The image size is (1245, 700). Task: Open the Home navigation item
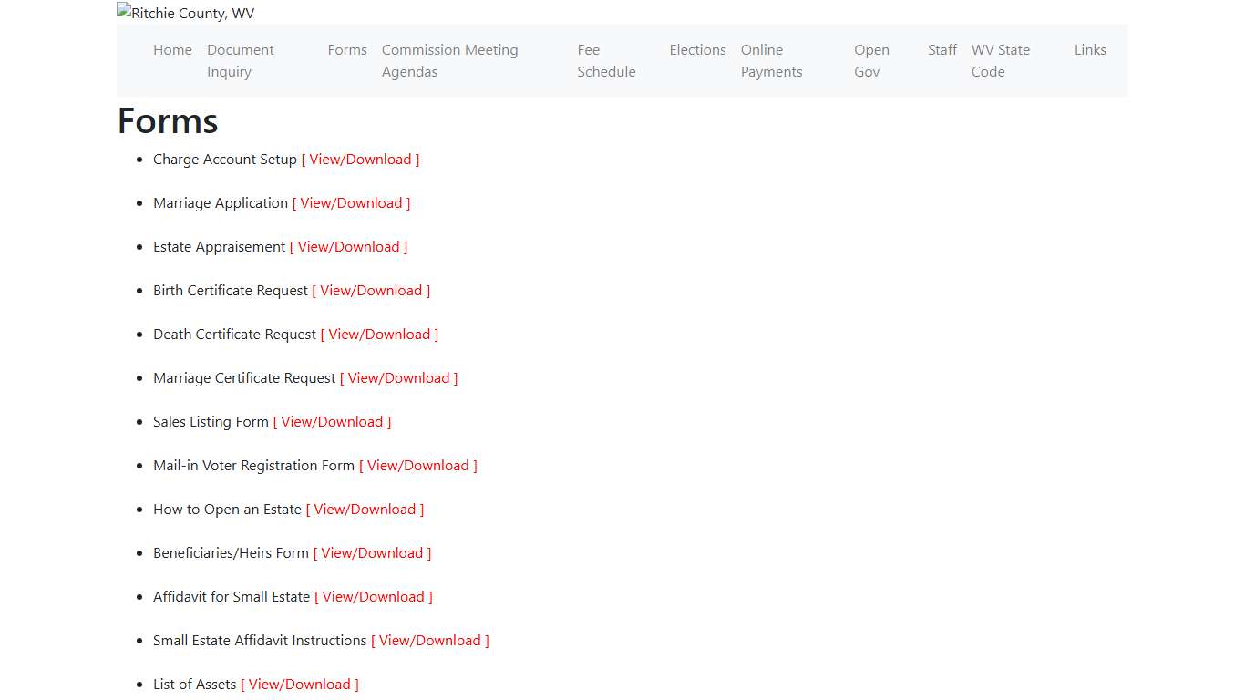pos(172,50)
